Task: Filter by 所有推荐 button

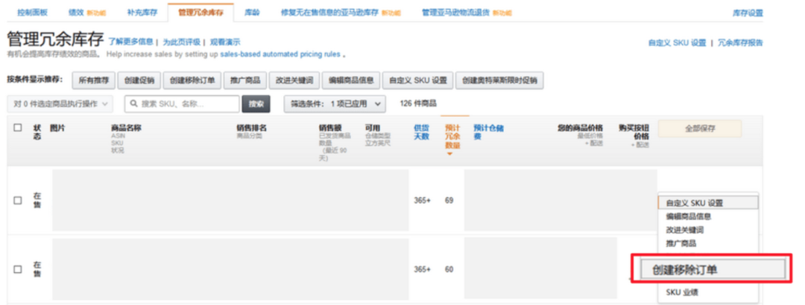Action: (94, 80)
